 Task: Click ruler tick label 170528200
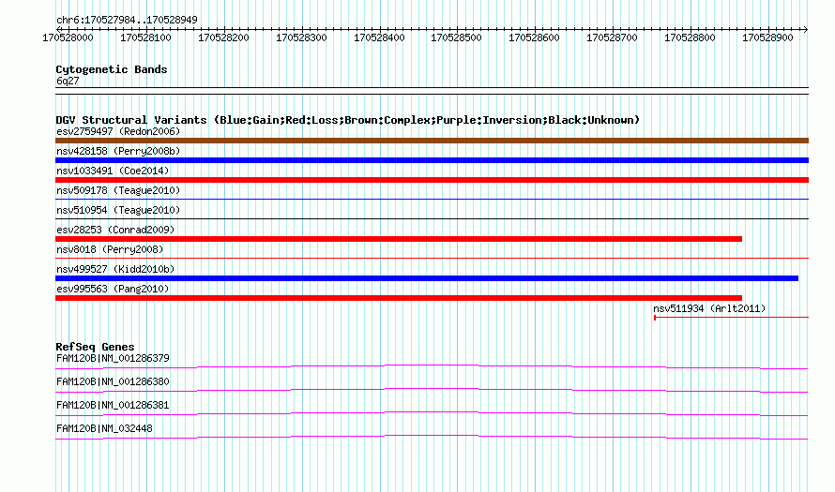(223, 37)
